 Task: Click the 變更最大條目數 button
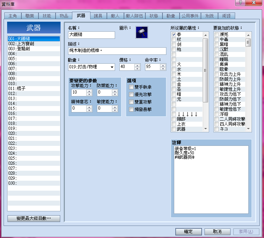(34, 218)
